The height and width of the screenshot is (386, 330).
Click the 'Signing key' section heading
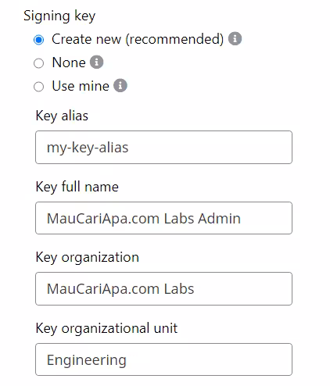point(59,16)
